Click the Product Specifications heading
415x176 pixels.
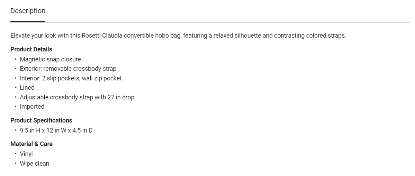(41, 120)
